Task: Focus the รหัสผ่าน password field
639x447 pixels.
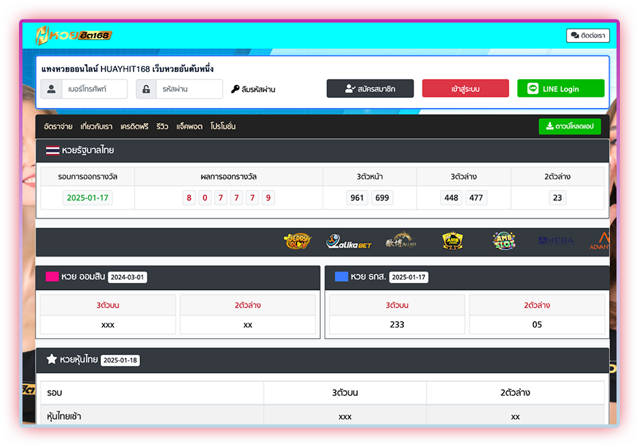Action: (189, 89)
